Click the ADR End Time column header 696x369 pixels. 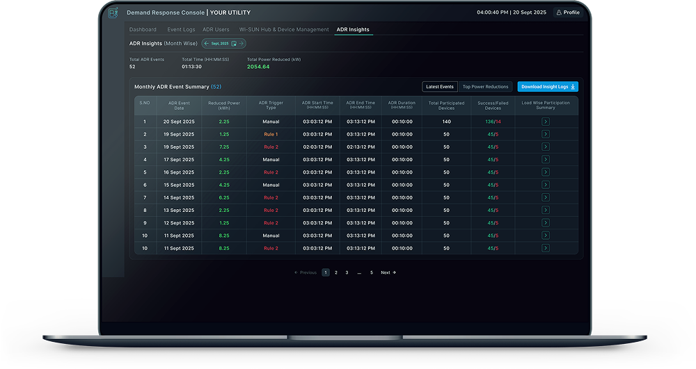click(361, 105)
